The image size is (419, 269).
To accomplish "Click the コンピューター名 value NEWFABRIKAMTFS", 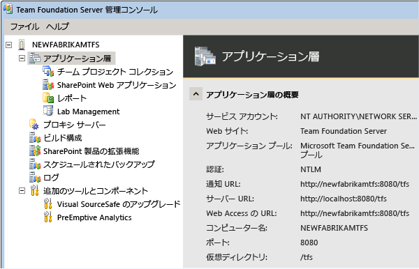I will (x=334, y=228).
